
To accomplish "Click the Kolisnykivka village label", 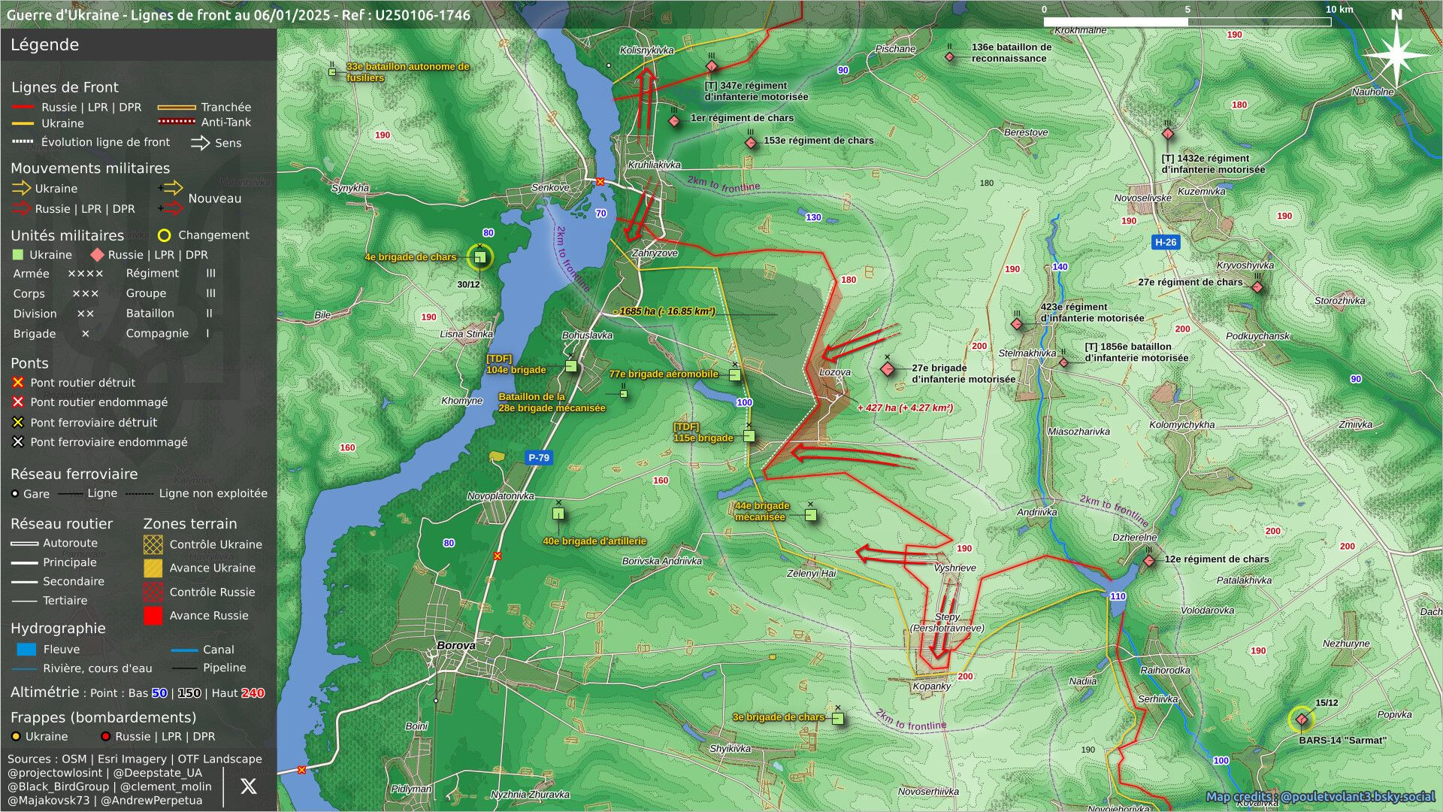I will point(646,50).
